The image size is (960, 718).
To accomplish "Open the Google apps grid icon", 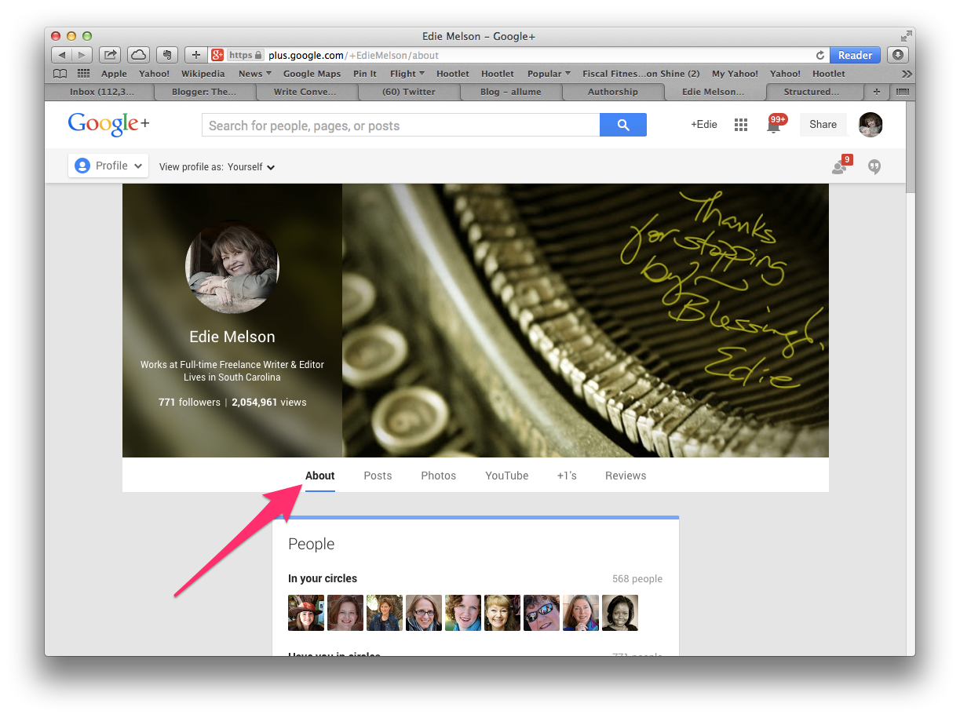I will pos(741,125).
